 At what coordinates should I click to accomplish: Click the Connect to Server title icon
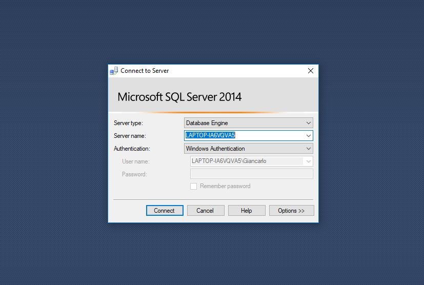[x=114, y=71]
